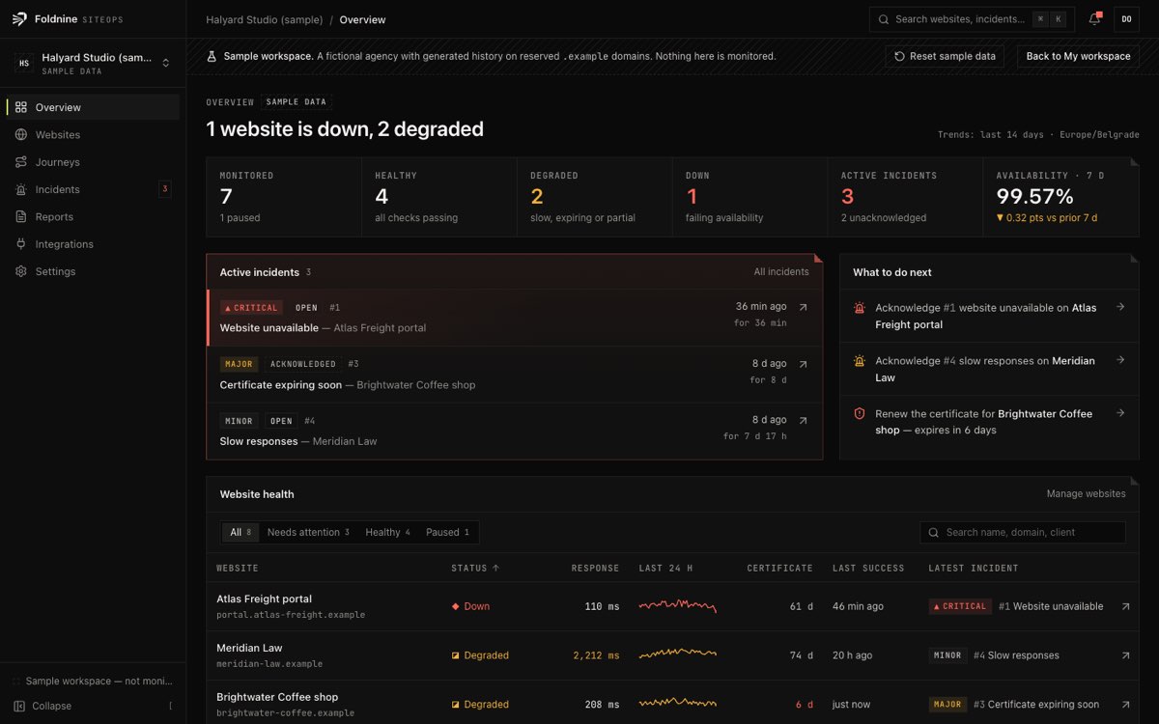1159x724 pixels.
Task: Click the Journeys icon in sidebar
Action: (x=21, y=162)
